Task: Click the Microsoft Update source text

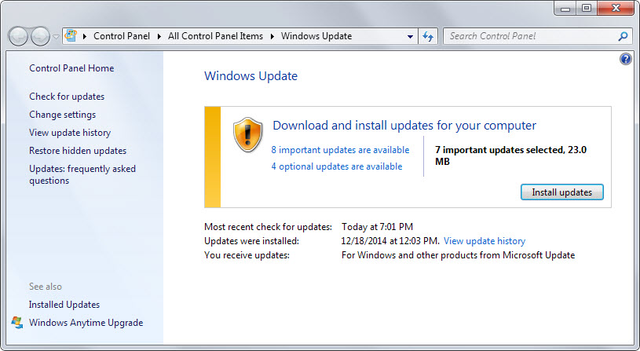Action: click(459, 255)
